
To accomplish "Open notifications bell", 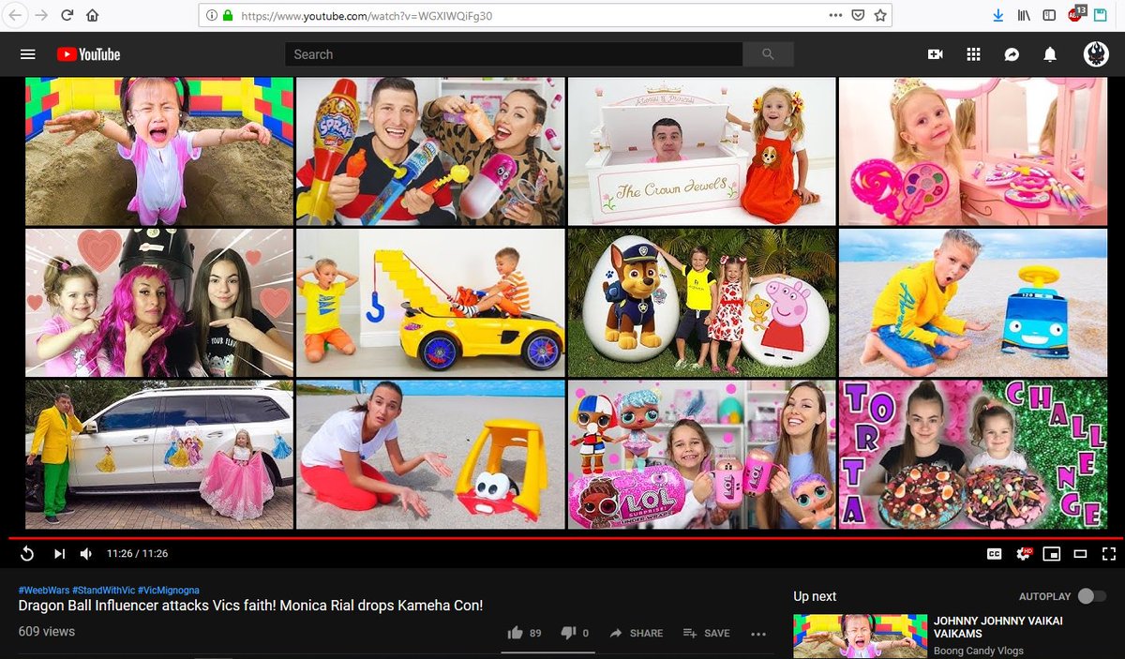I will 1050,54.
